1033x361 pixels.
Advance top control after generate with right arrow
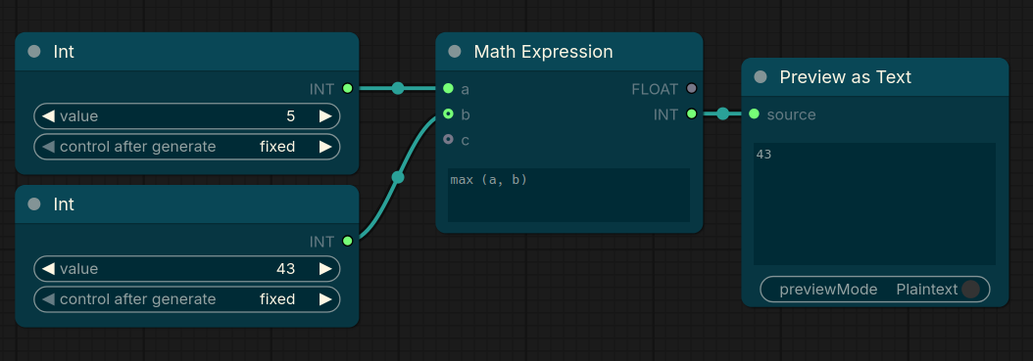pyautogui.click(x=325, y=147)
